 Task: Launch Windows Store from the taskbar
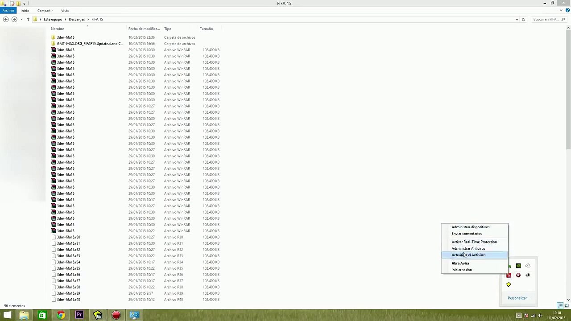[x=42, y=316]
